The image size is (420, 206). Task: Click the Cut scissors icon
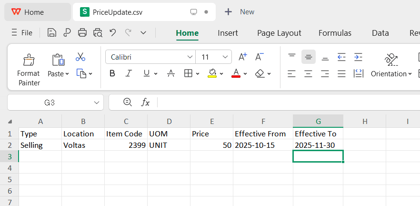coord(80,57)
